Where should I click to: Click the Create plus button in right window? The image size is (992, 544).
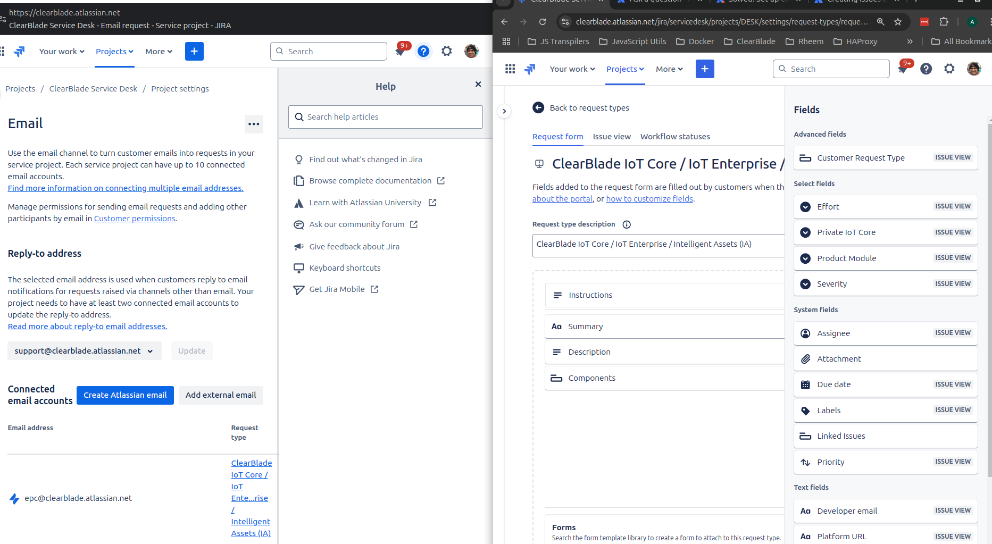pos(705,69)
